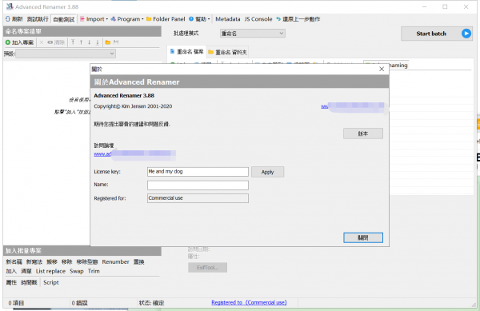Open the Program dropdown menu

coord(126,19)
